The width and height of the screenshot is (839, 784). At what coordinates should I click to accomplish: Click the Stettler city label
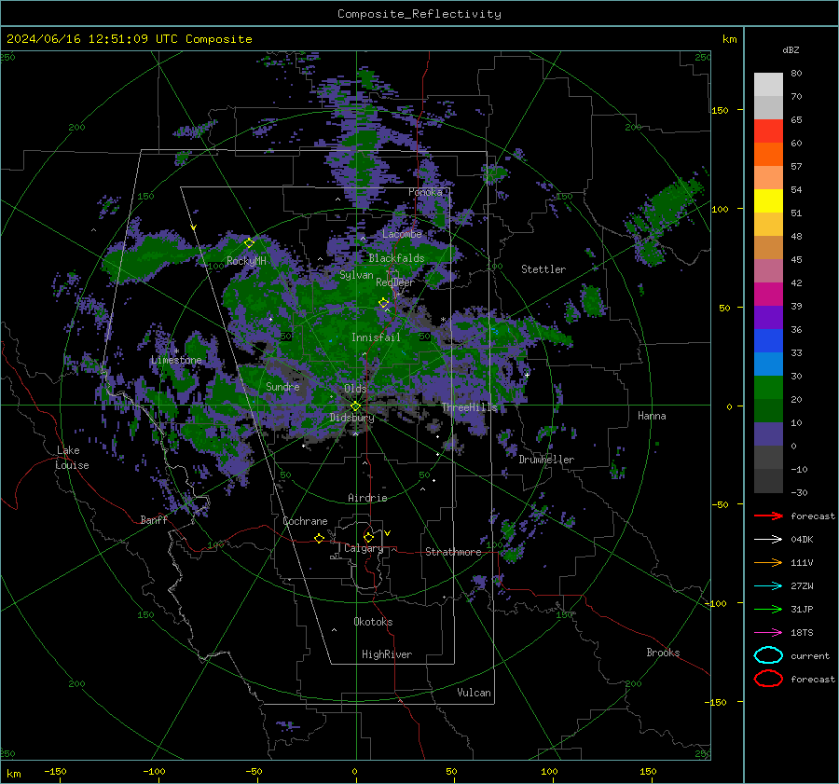tap(543, 269)
